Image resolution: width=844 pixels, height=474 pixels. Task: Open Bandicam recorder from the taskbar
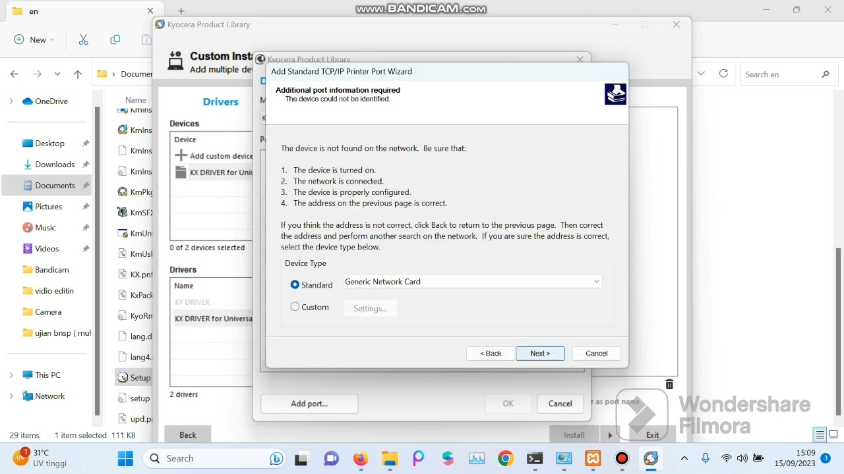(x=622, y=459)
